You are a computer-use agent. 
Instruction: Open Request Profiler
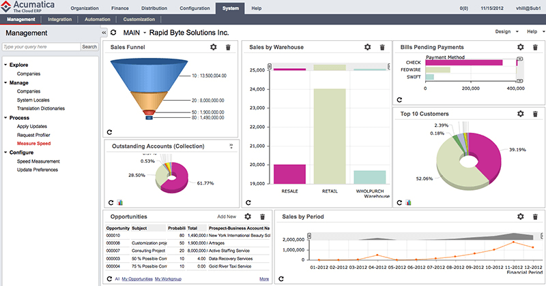pyautogui.click(x=33, y=135)
